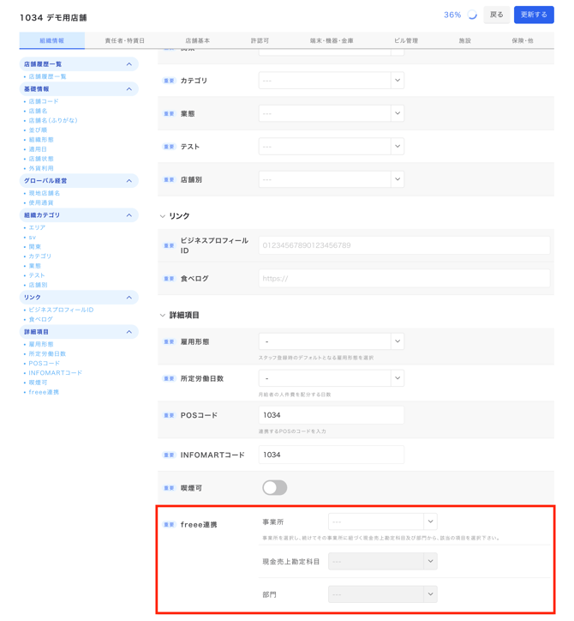Click the loading progress circle icon

472,15
